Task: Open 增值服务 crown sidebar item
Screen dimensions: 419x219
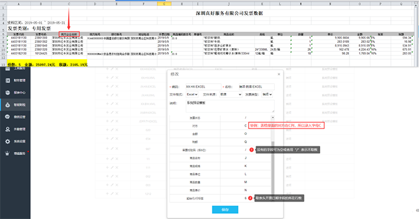Action: (x=15, y=153)
